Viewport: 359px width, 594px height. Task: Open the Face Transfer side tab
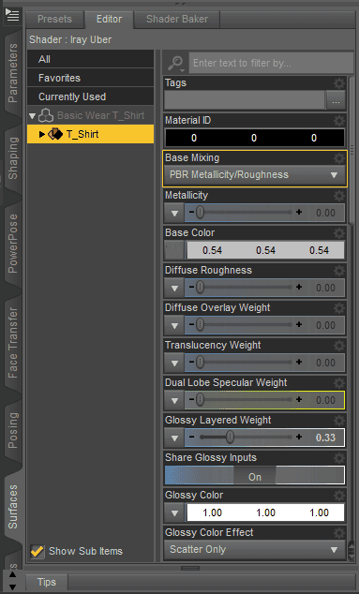(13, 342)
